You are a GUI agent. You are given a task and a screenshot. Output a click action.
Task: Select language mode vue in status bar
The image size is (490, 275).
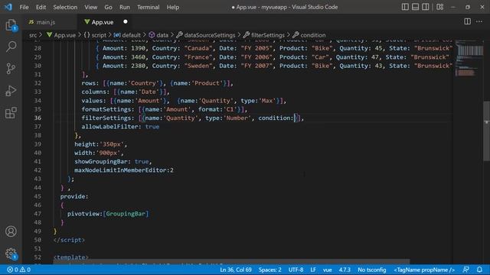pyautogui.click(x=327, y=270)
